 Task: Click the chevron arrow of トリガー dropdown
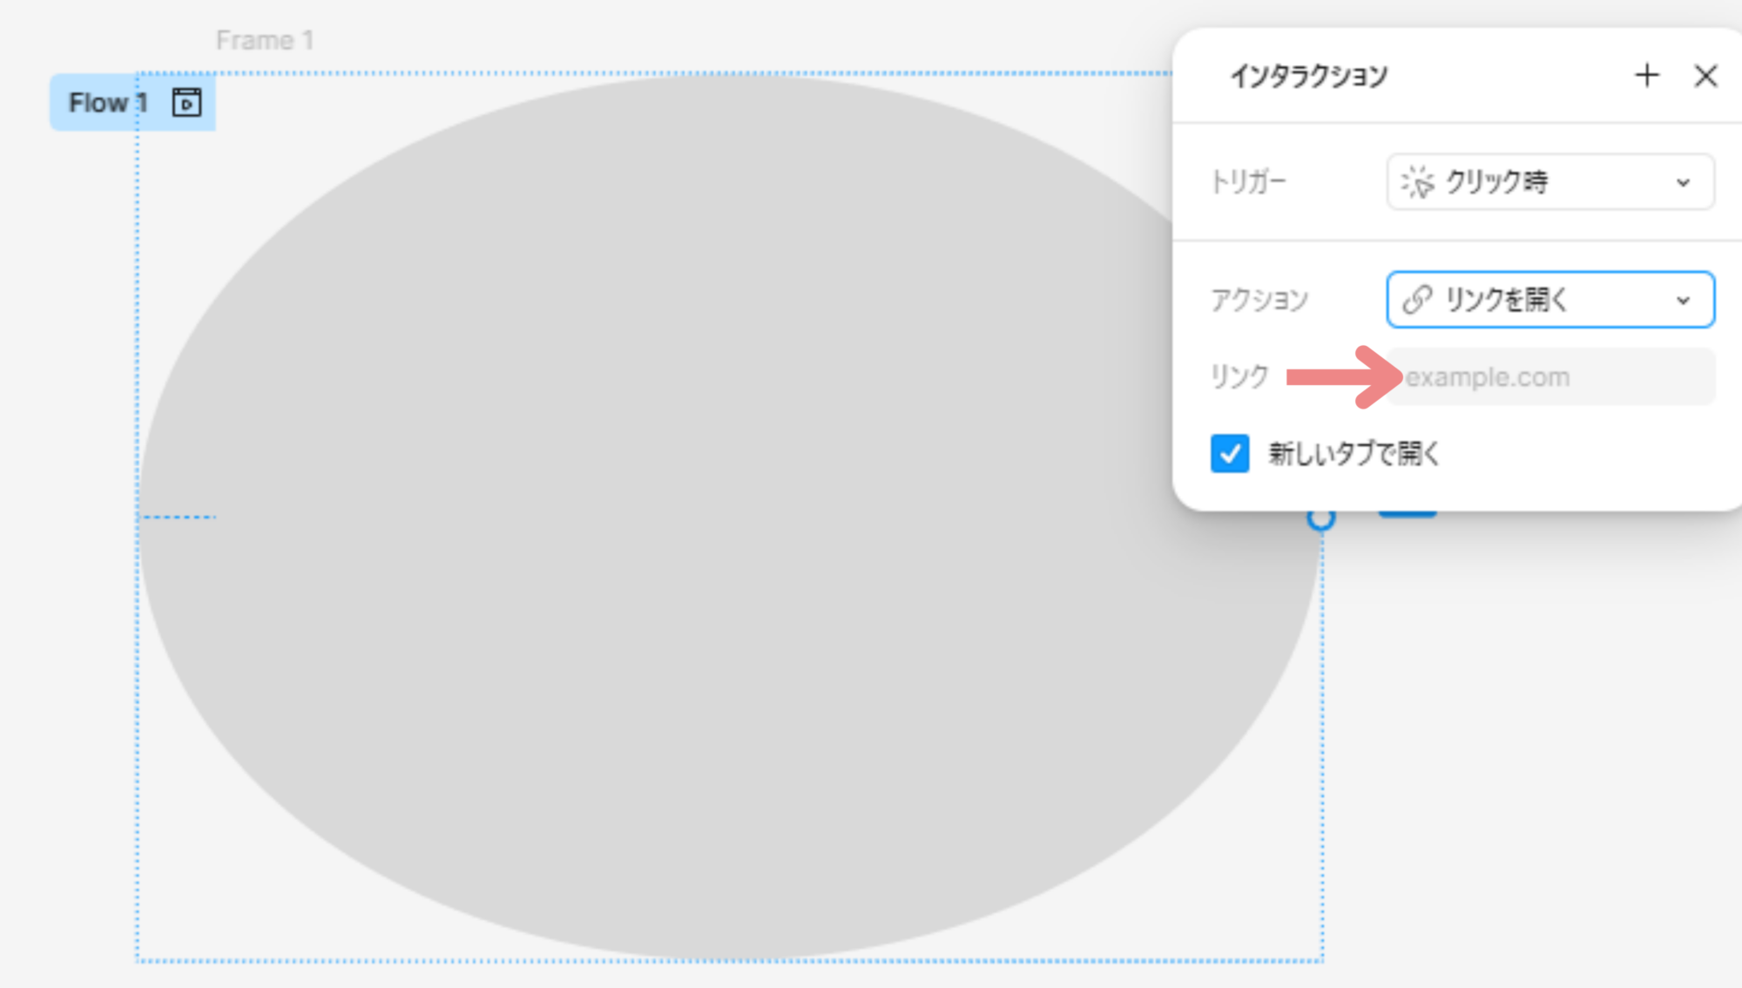pyautogui.click(x=1683, y=183)
